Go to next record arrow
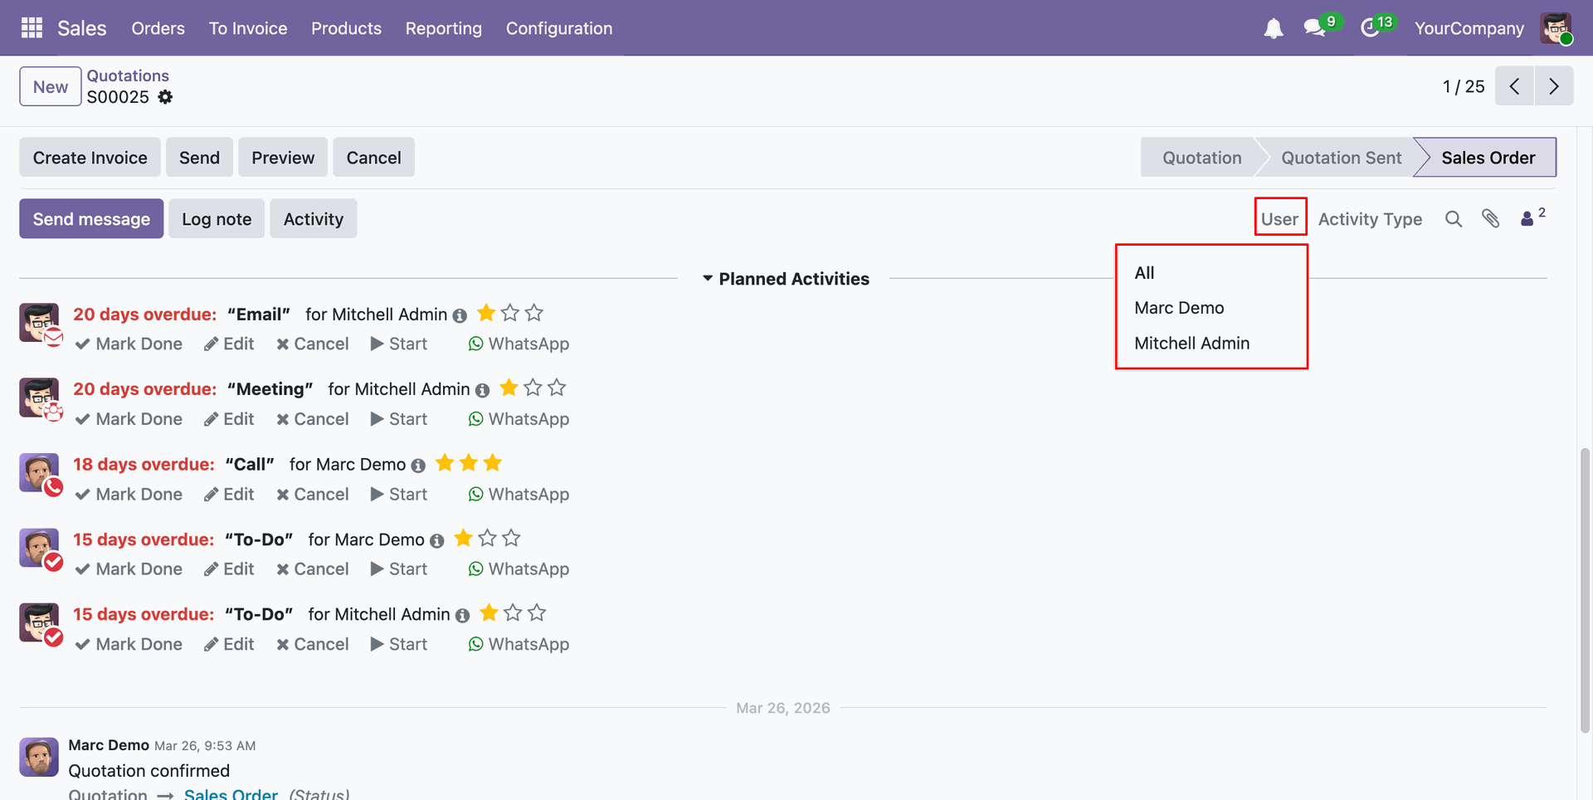 click(1553, 86)
